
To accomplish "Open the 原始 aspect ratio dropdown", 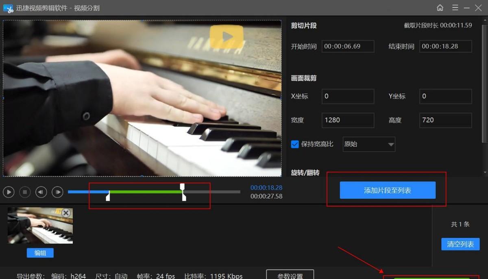I will point(369,144).
